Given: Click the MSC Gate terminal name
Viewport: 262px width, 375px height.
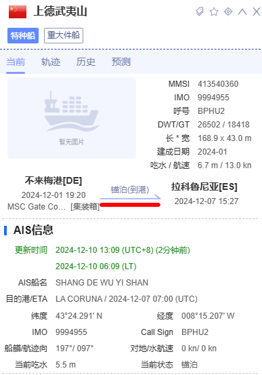Looking at the screenshot, I should (37, 207).
